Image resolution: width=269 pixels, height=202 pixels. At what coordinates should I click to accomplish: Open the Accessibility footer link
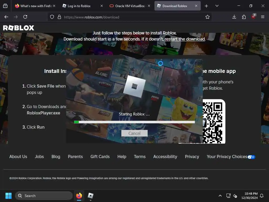tap(165, 157)
